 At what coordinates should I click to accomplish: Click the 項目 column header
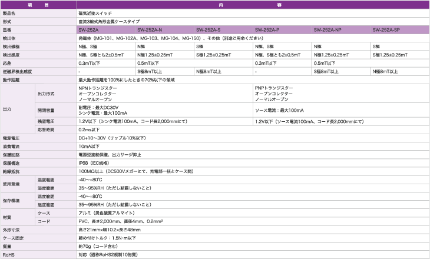point(38,4)
